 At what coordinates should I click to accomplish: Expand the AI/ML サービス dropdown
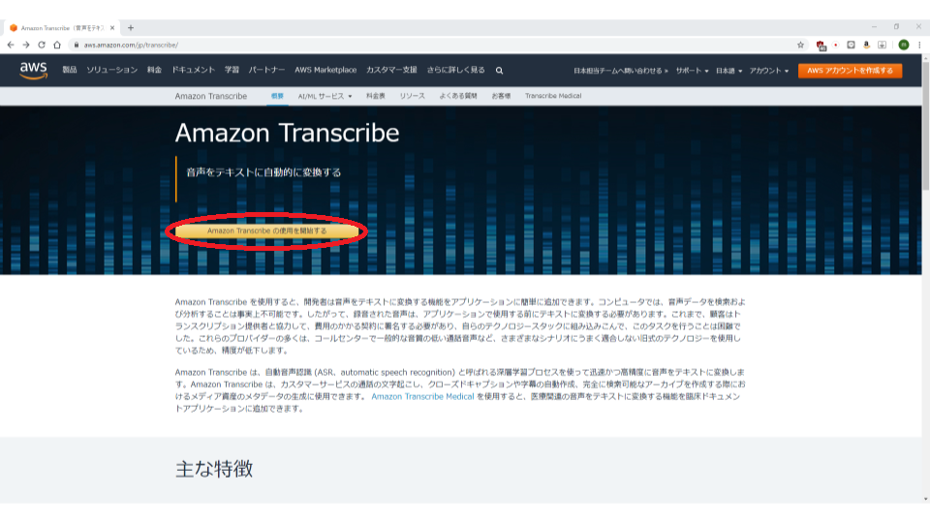(x=325, y=96)
